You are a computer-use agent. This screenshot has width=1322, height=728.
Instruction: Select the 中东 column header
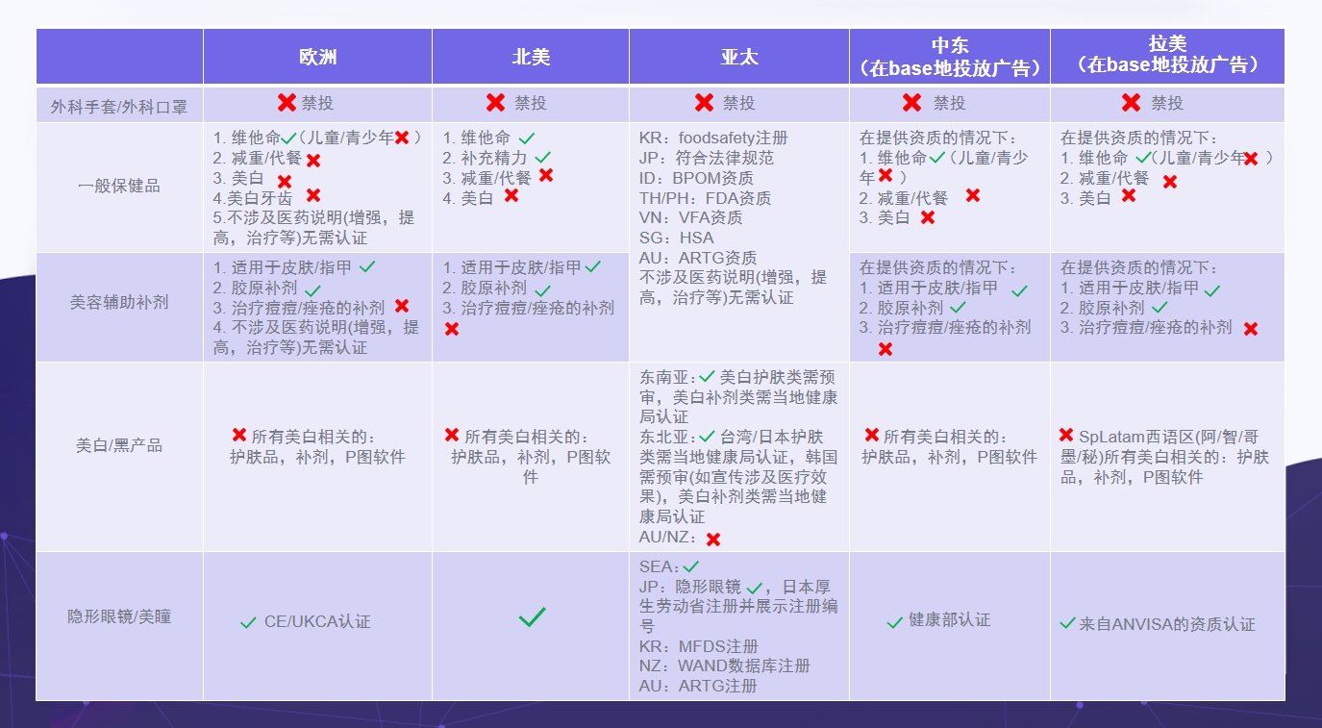950,57
